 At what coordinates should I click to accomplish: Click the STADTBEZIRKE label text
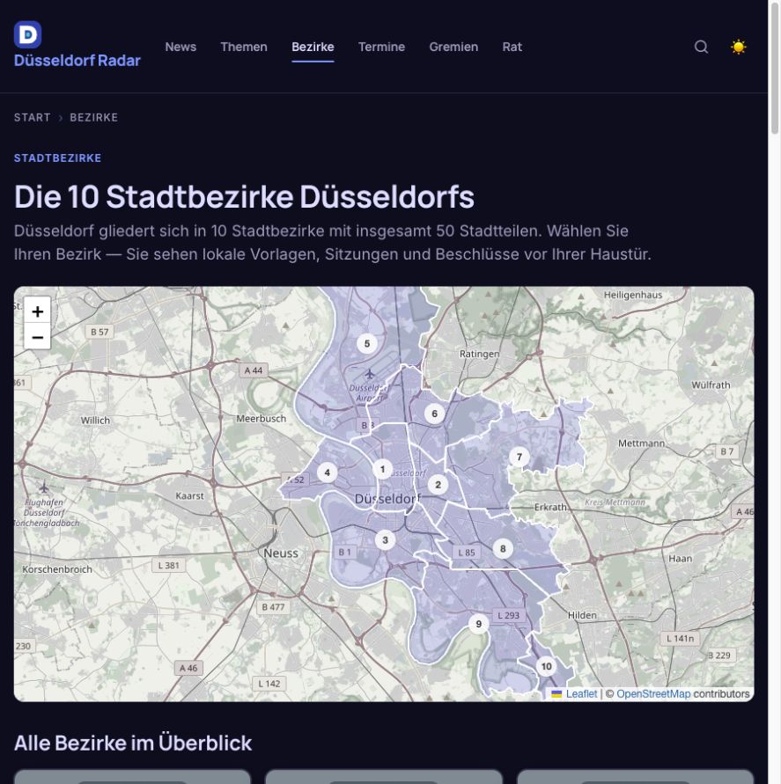tap(57, 158)
